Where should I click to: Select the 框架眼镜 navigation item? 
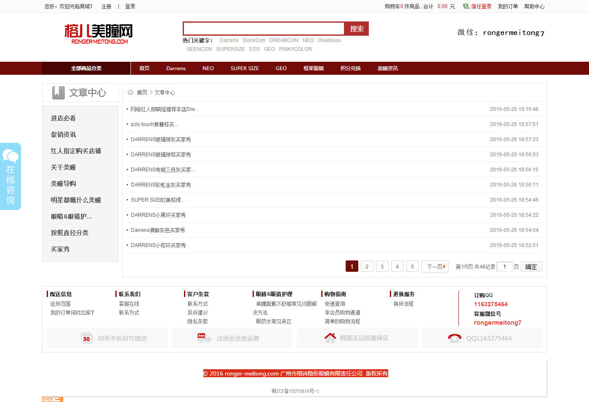(313, 68)
